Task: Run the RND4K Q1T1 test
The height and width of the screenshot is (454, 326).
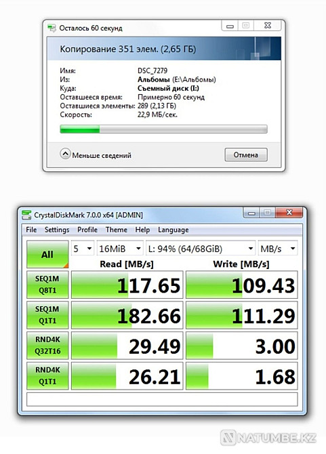Action: click(47, 376)
